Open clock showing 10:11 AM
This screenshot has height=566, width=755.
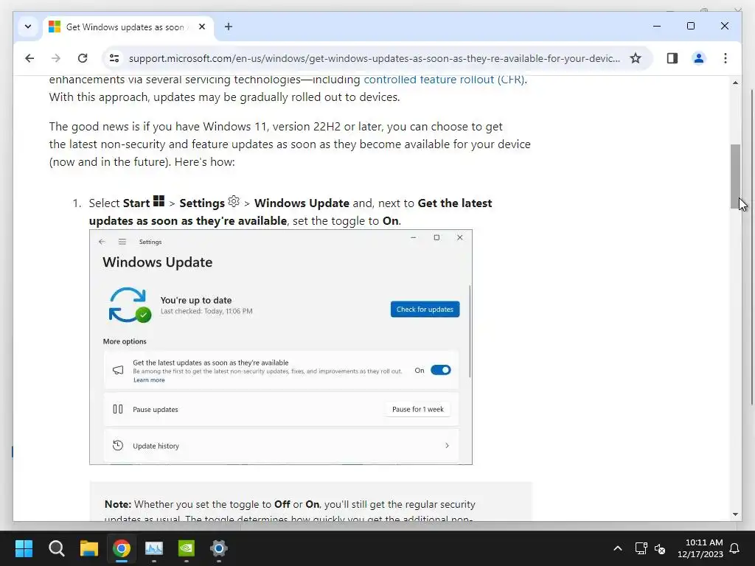click(700, 548)
